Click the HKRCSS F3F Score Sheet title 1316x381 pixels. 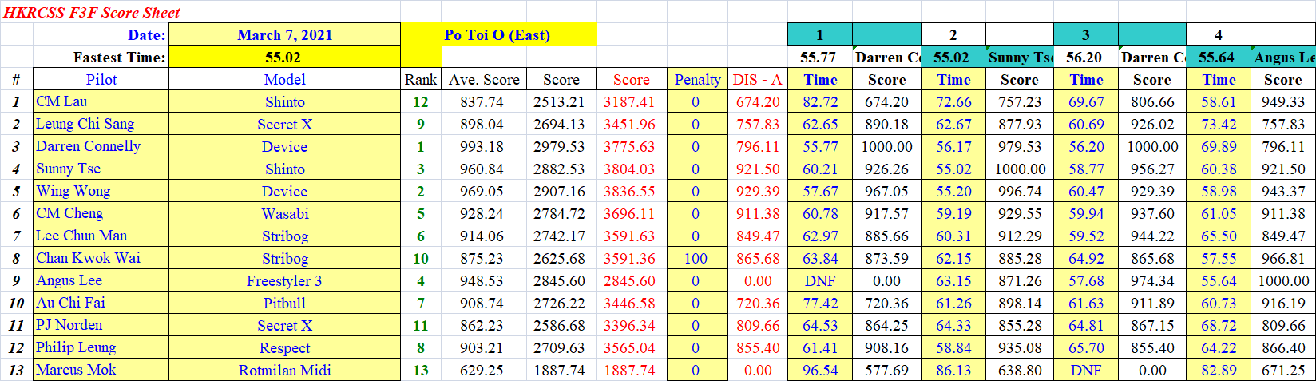[92, 12]
